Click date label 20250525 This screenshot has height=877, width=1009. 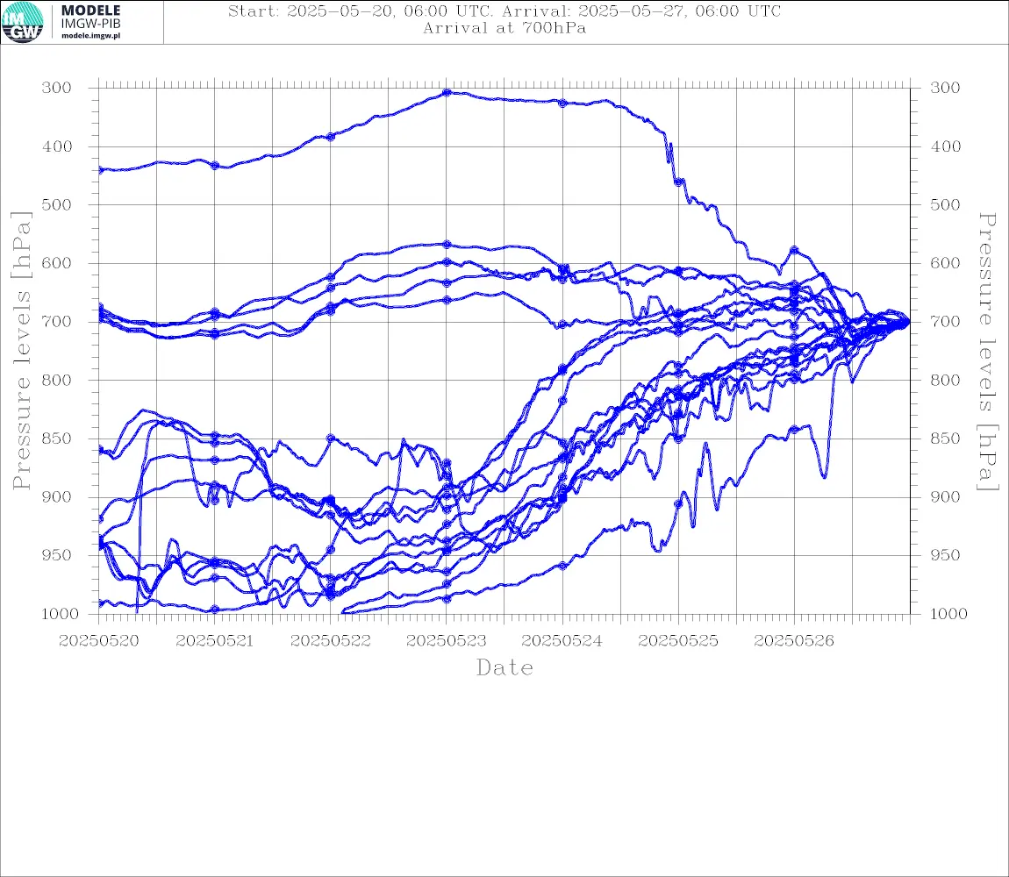pyautogui.click(x=678, y=641)
